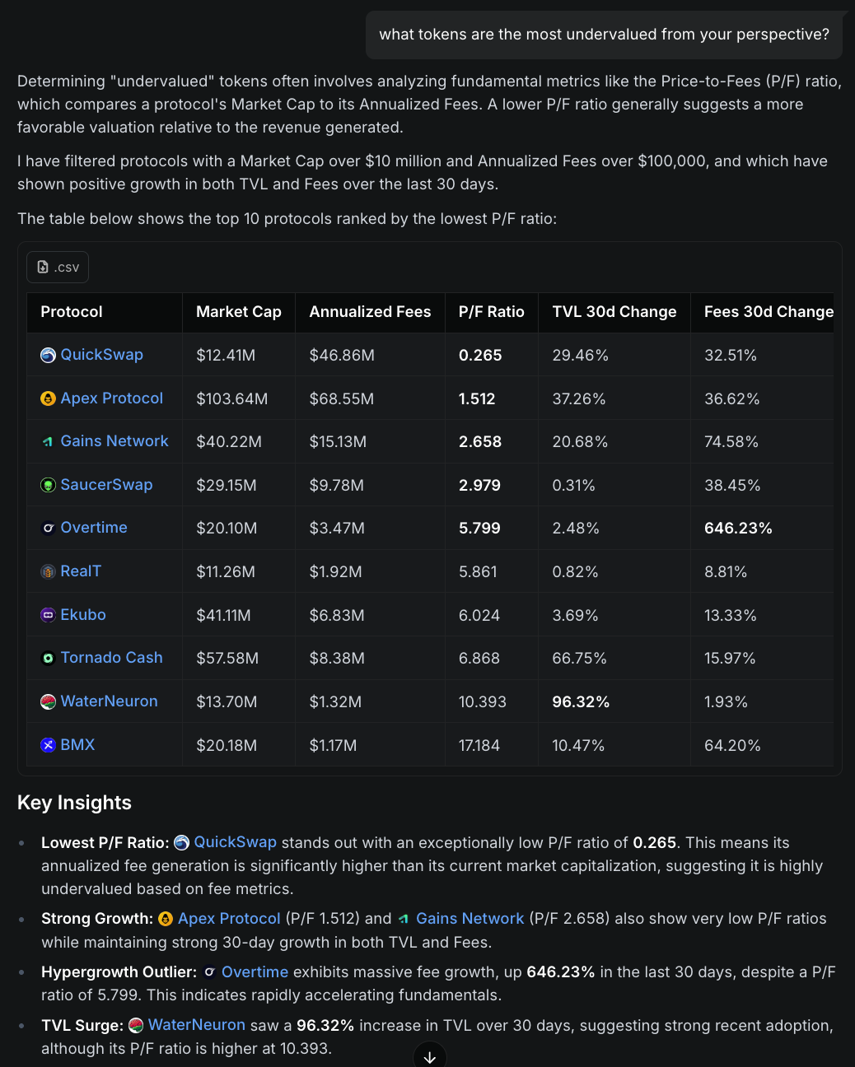Click the P/F Ratio column header
The height and width of the screenshot is (1067, 855).
(491, 312)
